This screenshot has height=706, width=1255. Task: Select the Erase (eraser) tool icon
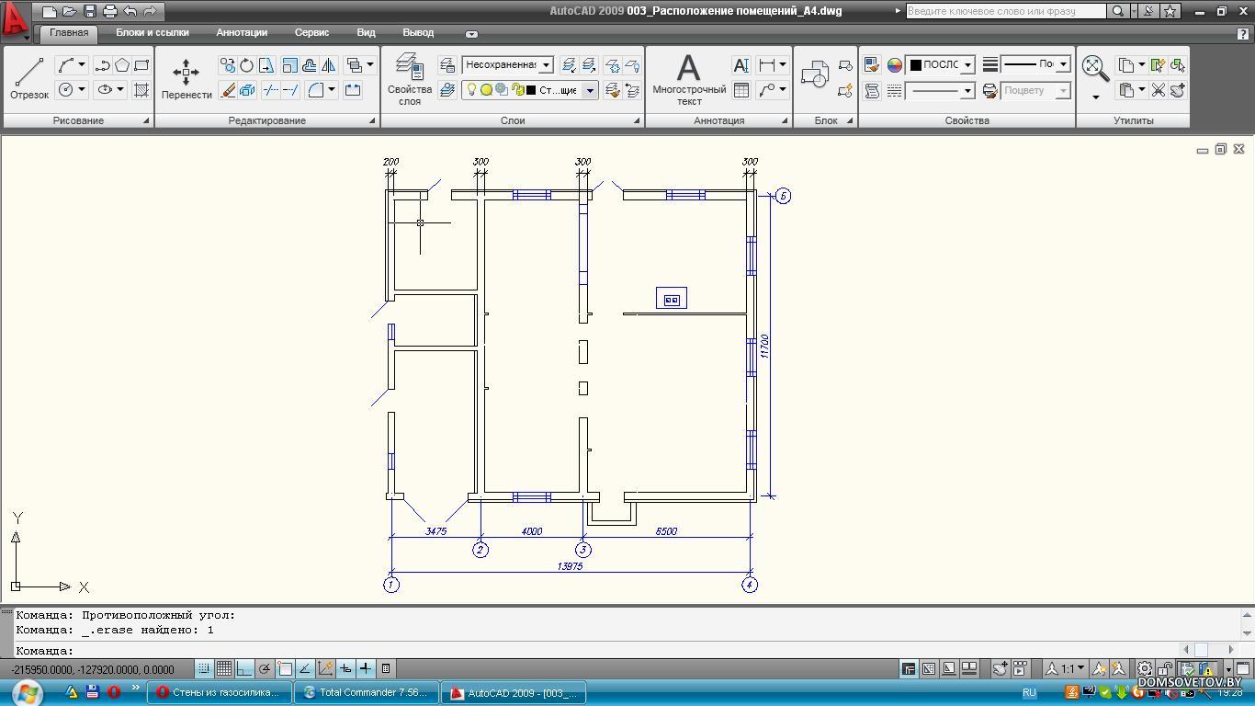[x=227, y=89]
